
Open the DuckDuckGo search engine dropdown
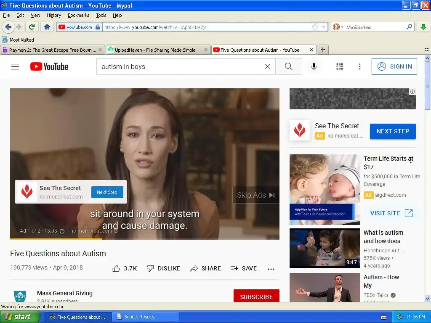point(342,27)
